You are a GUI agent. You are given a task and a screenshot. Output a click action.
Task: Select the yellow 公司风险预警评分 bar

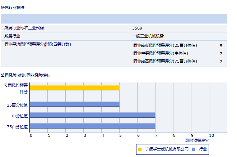click(x=74, y=88)
